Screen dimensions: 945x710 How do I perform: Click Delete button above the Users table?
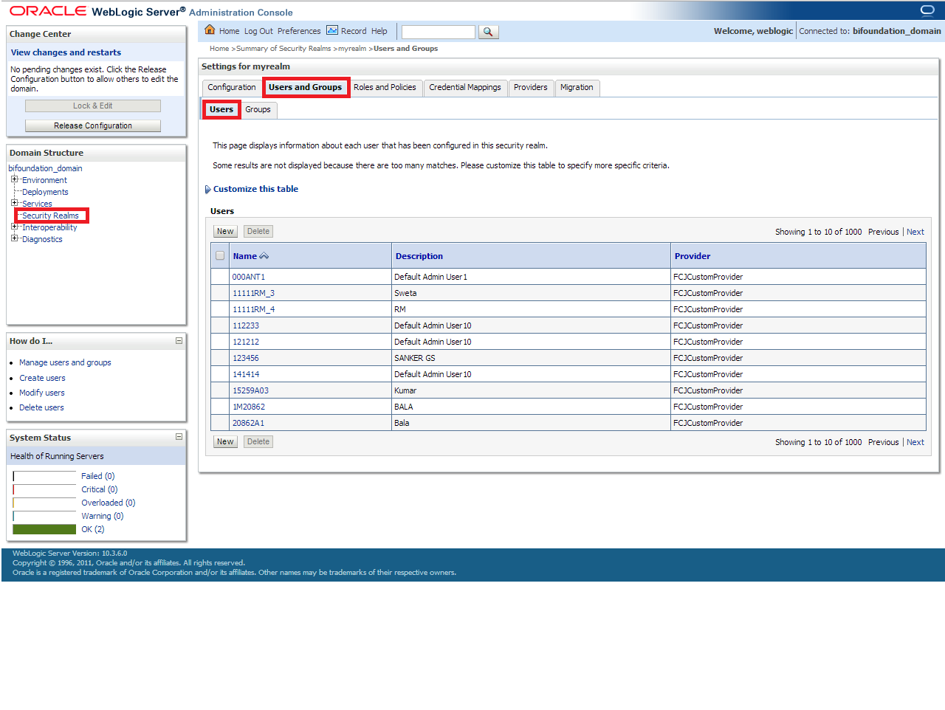pos(258,231)
